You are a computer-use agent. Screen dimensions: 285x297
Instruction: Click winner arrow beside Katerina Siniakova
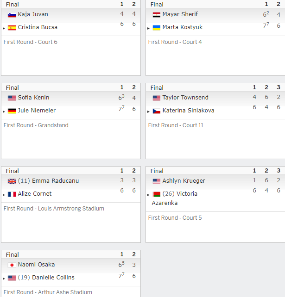click(x=148, y=111)
